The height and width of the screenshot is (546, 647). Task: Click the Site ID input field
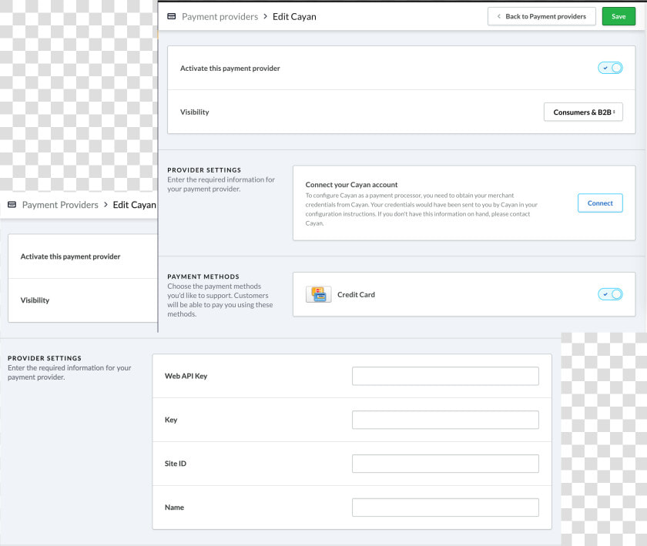[445, 464]
